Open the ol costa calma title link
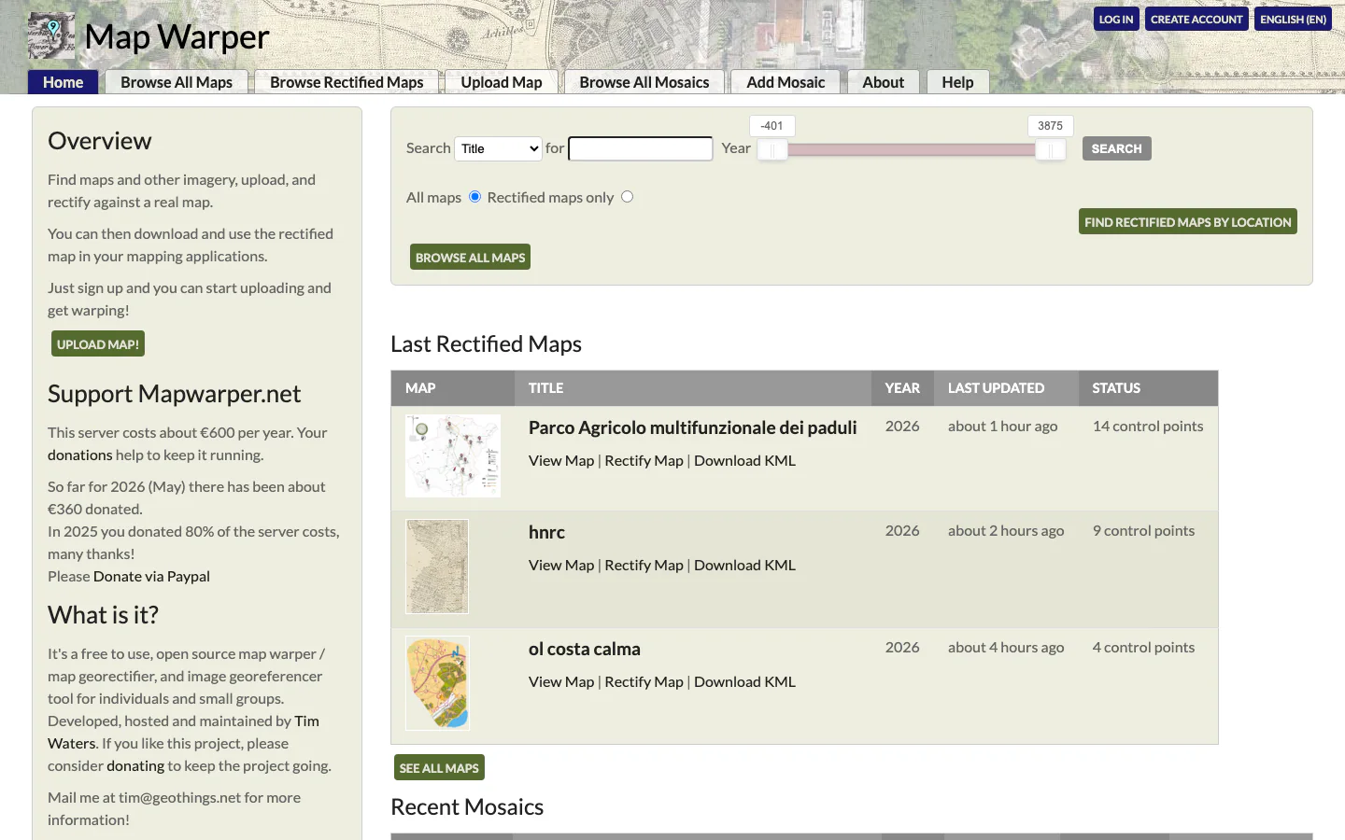The image size is (1345, 840). (585, 649)
